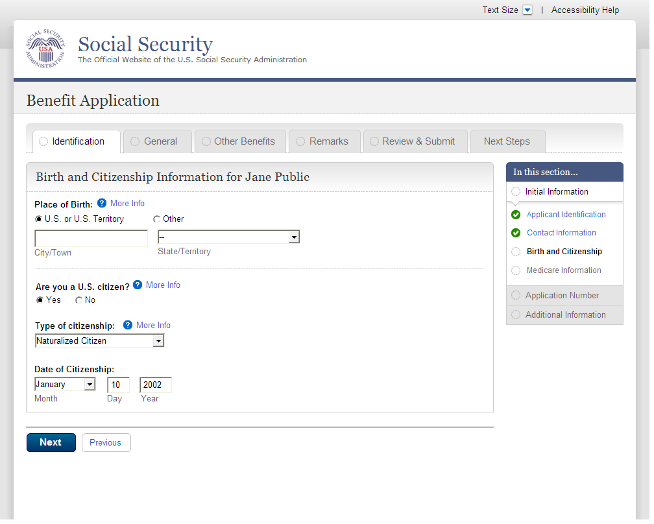Click the help icon beside Place of Birth
Viewport: 654px width, 524px height.
(x=102, y=204)
